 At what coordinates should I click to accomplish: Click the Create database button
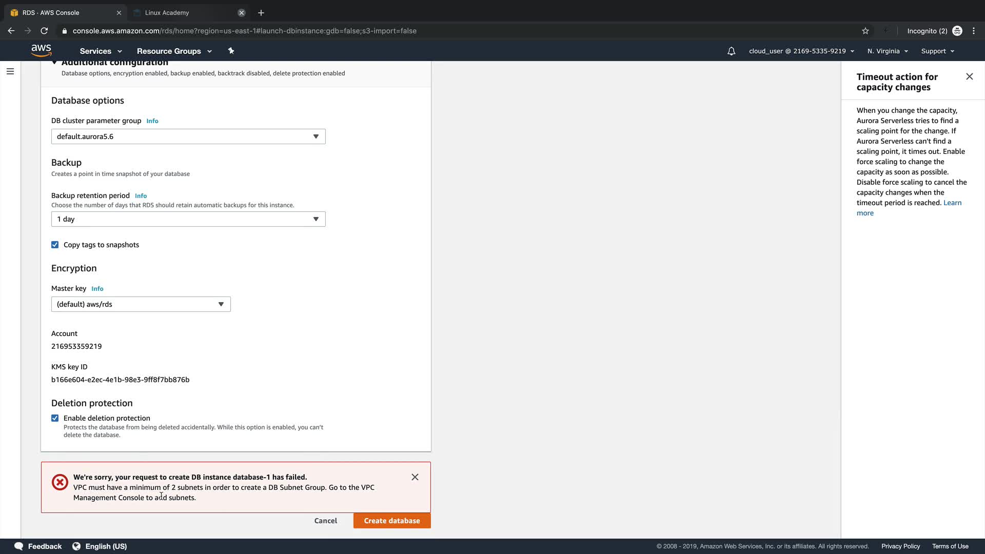[391, 521]
